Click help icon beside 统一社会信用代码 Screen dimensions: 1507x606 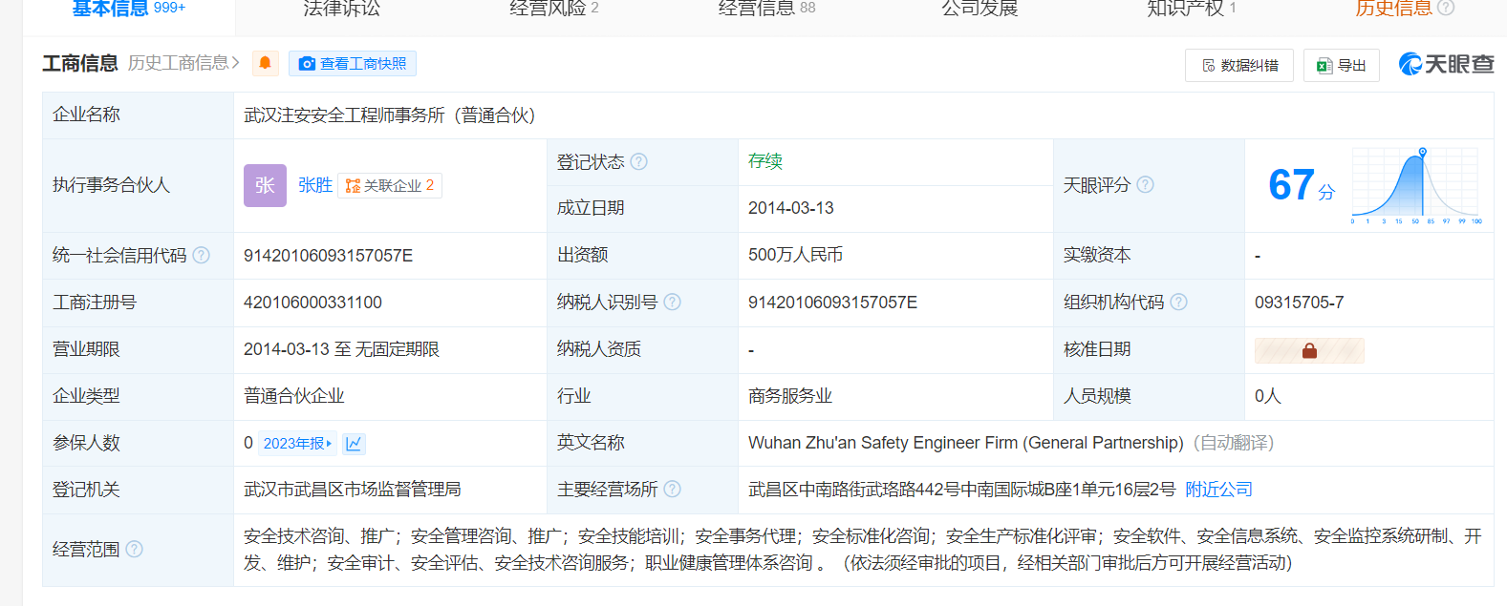(201, 255)
